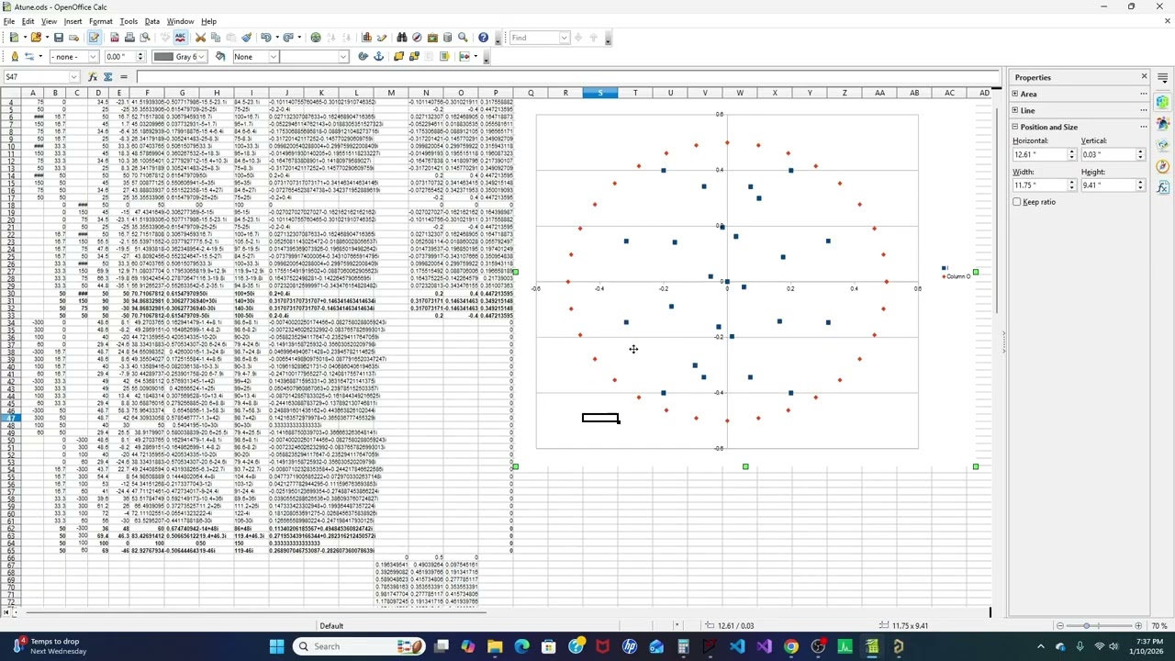Open sidebar settings menu button
Screen dimensions: 1175x661
1163,78
